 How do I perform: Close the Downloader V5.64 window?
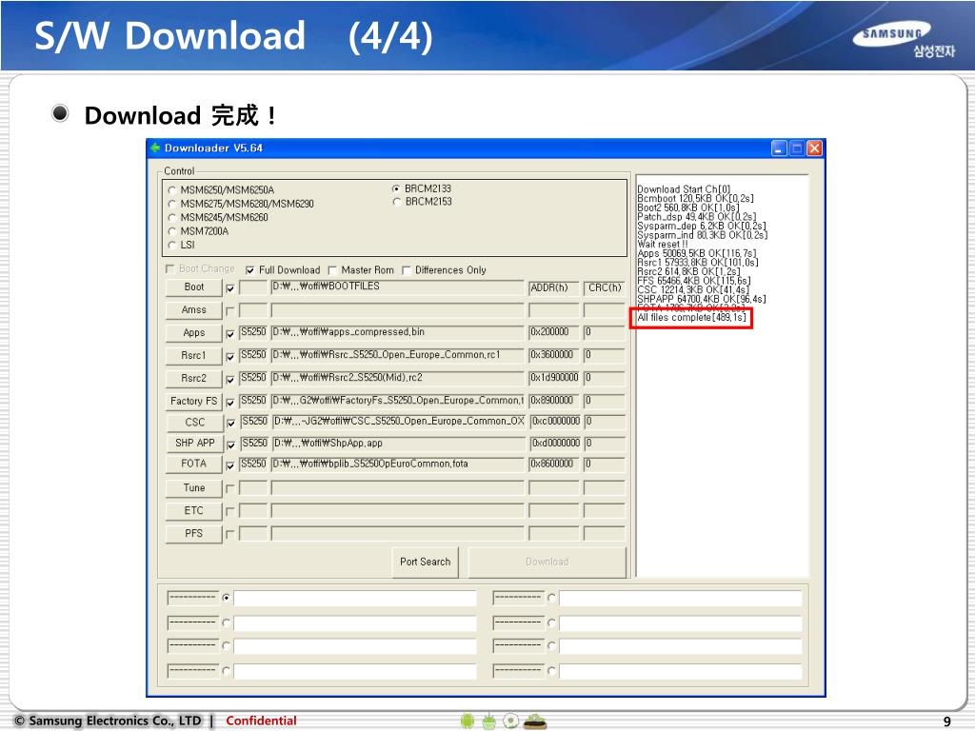pos(815,148)
